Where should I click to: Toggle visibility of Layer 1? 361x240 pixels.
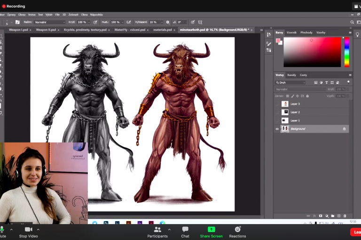coord(277,120)
